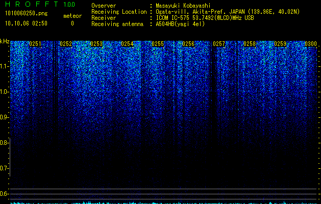Click the 0300 time marker
This screenshot has height=204, width=321.
click(x=311, y=44)
